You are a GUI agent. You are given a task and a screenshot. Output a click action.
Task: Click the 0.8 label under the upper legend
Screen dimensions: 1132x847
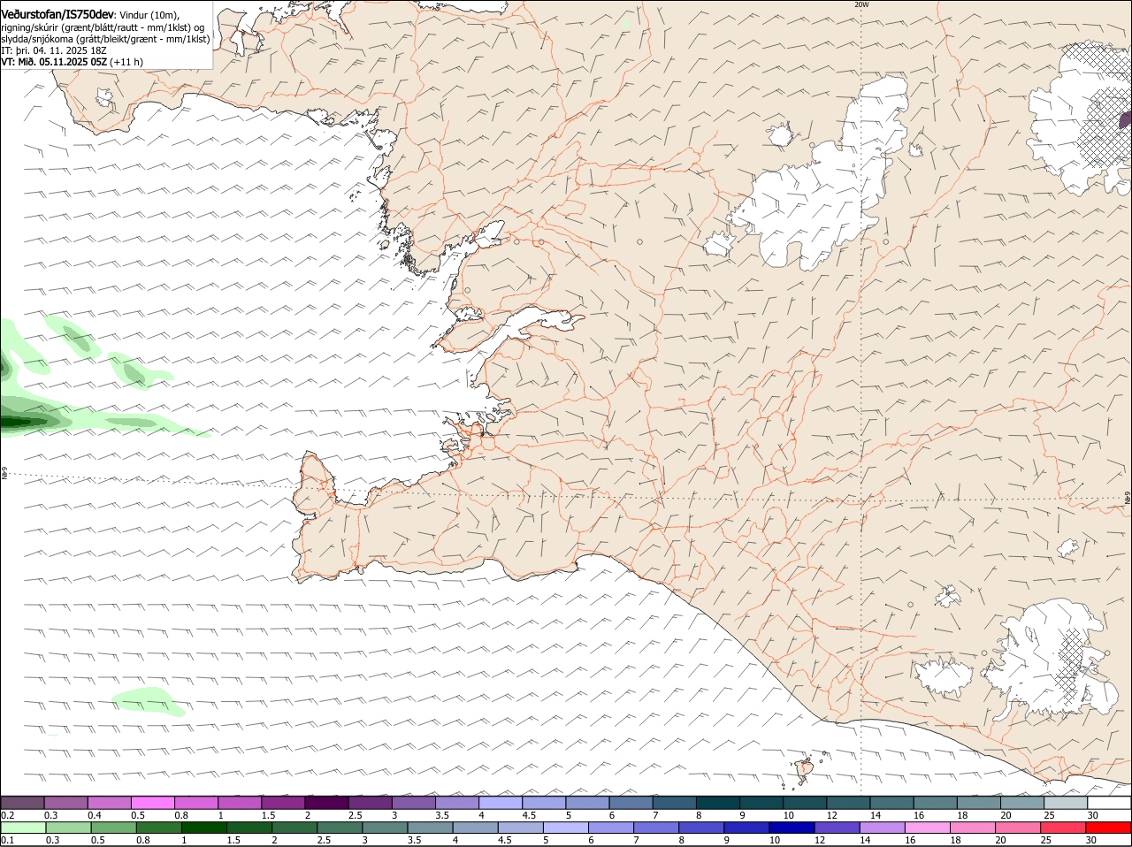182,815
